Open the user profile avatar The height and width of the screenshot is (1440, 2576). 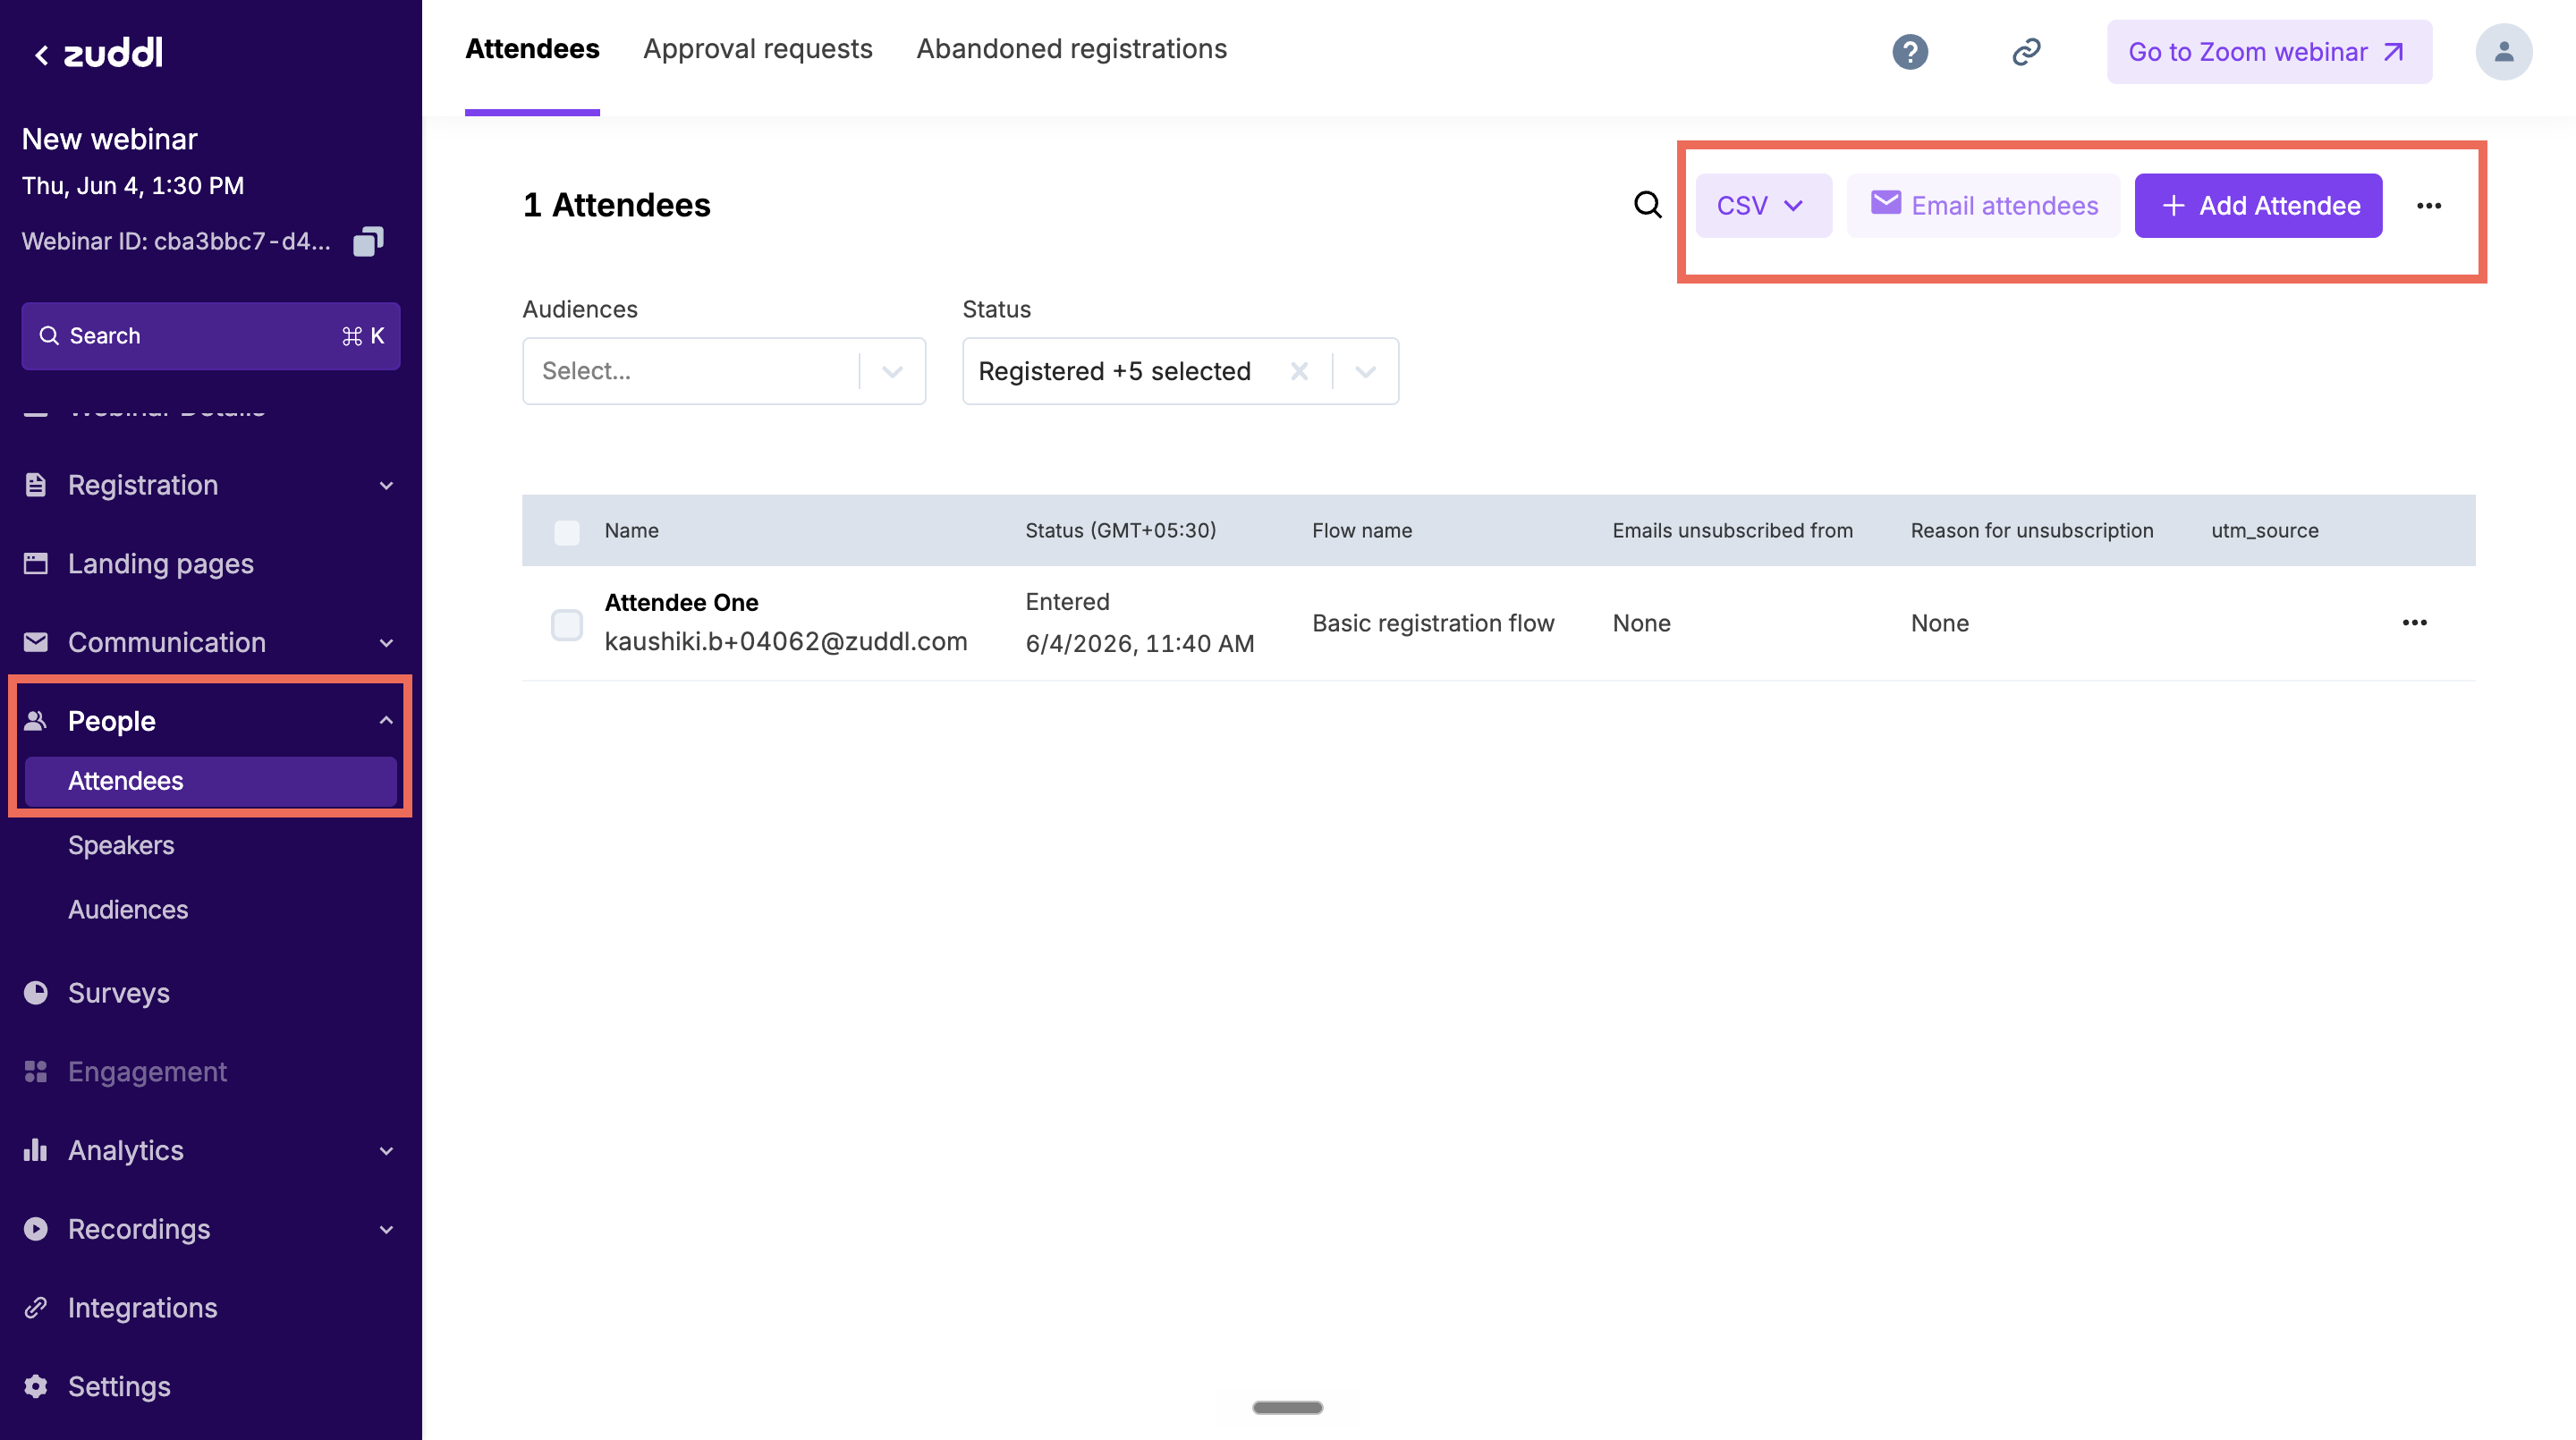click(2503, 51)
